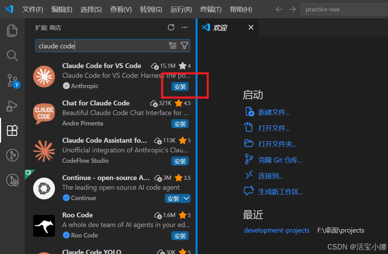
Task: Open the Git Graph activity bar icon
Action: pyautogui.click(x=12, y=155)
